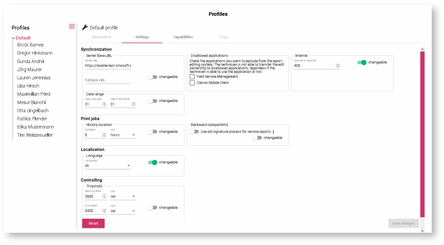Click the info icon next to signature process
Viewport: 444px width, 245px height.
tap(273, 132)
